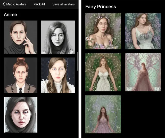Open the close-up flower crown fairy portrait
This screenshot has height=138, width=165.
103,31
